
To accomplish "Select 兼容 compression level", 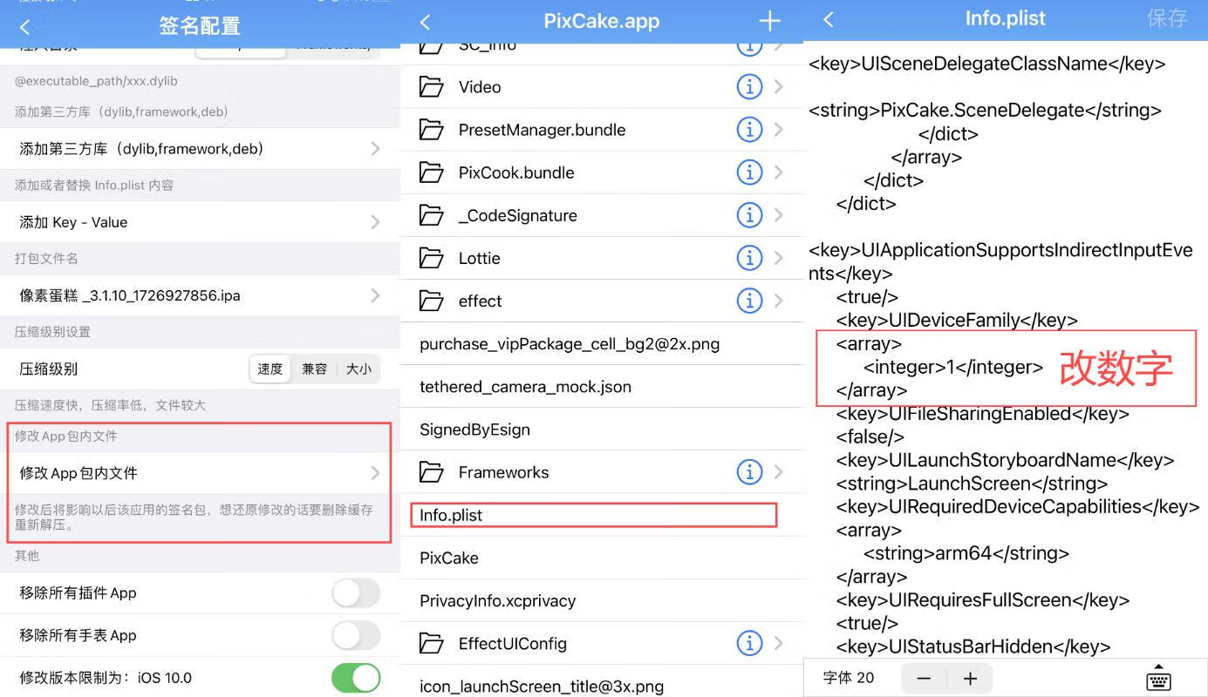I will [x=314, y=369].
